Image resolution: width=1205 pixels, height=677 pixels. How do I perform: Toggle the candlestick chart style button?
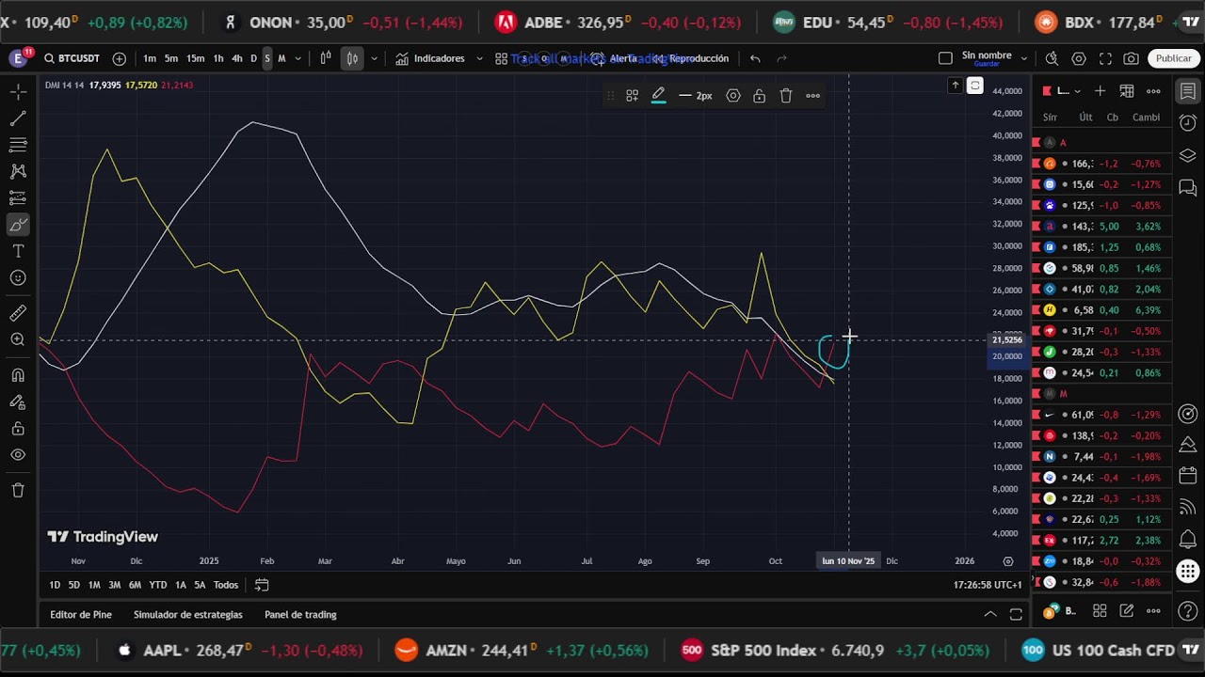coord(352,58)
